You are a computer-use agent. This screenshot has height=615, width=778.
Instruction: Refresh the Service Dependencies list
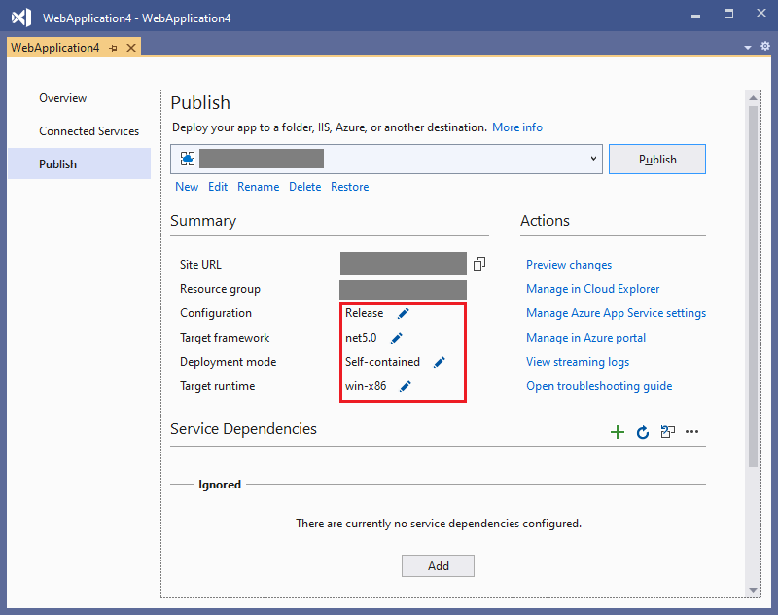tap(643, 432)
